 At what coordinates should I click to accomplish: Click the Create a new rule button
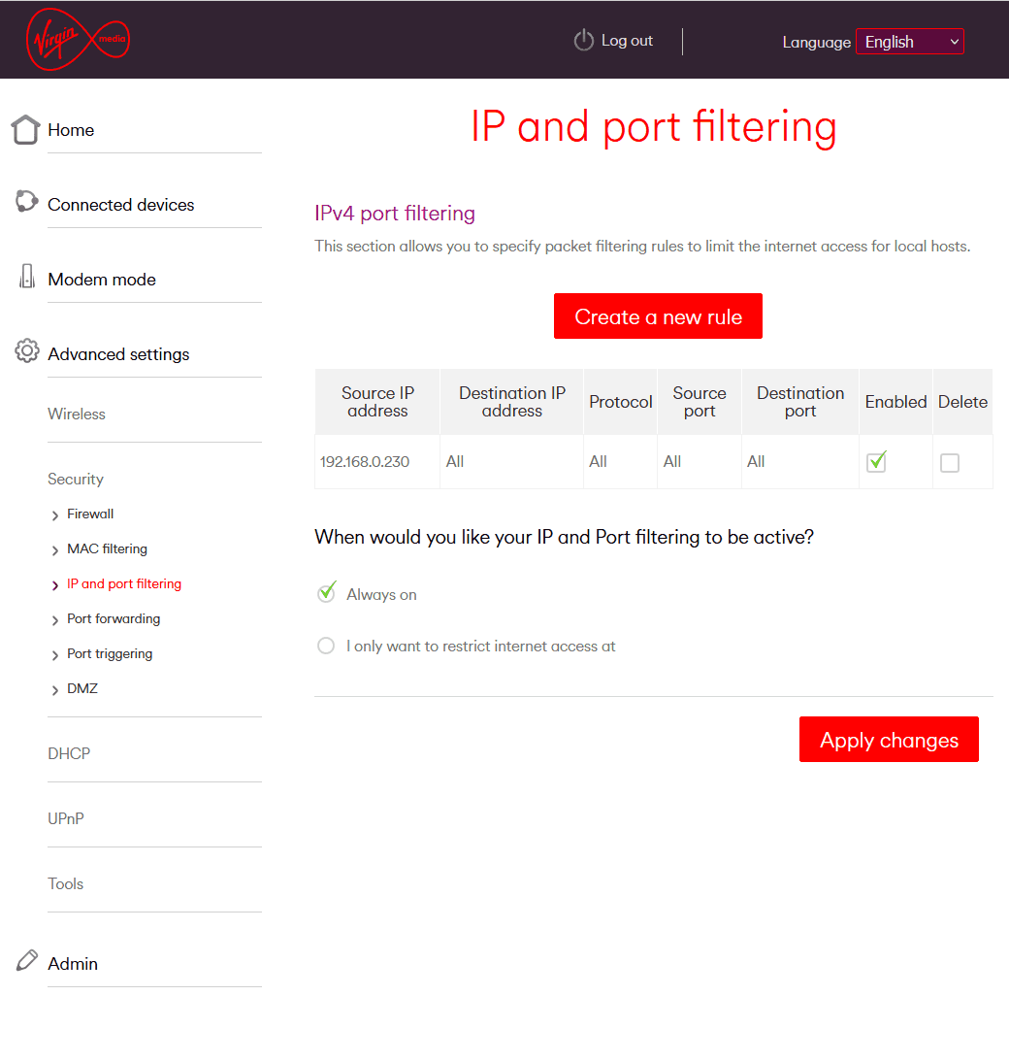[658, 316]
